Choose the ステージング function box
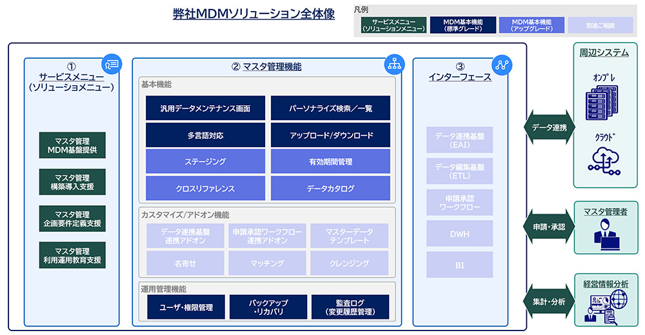 [x=205, y=161]
